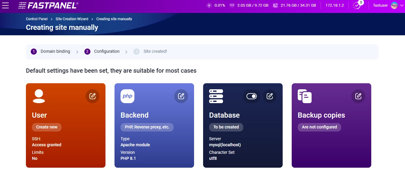Open the hamburger main menu
This screenshot has width=405, height=171.
point(5,5)
